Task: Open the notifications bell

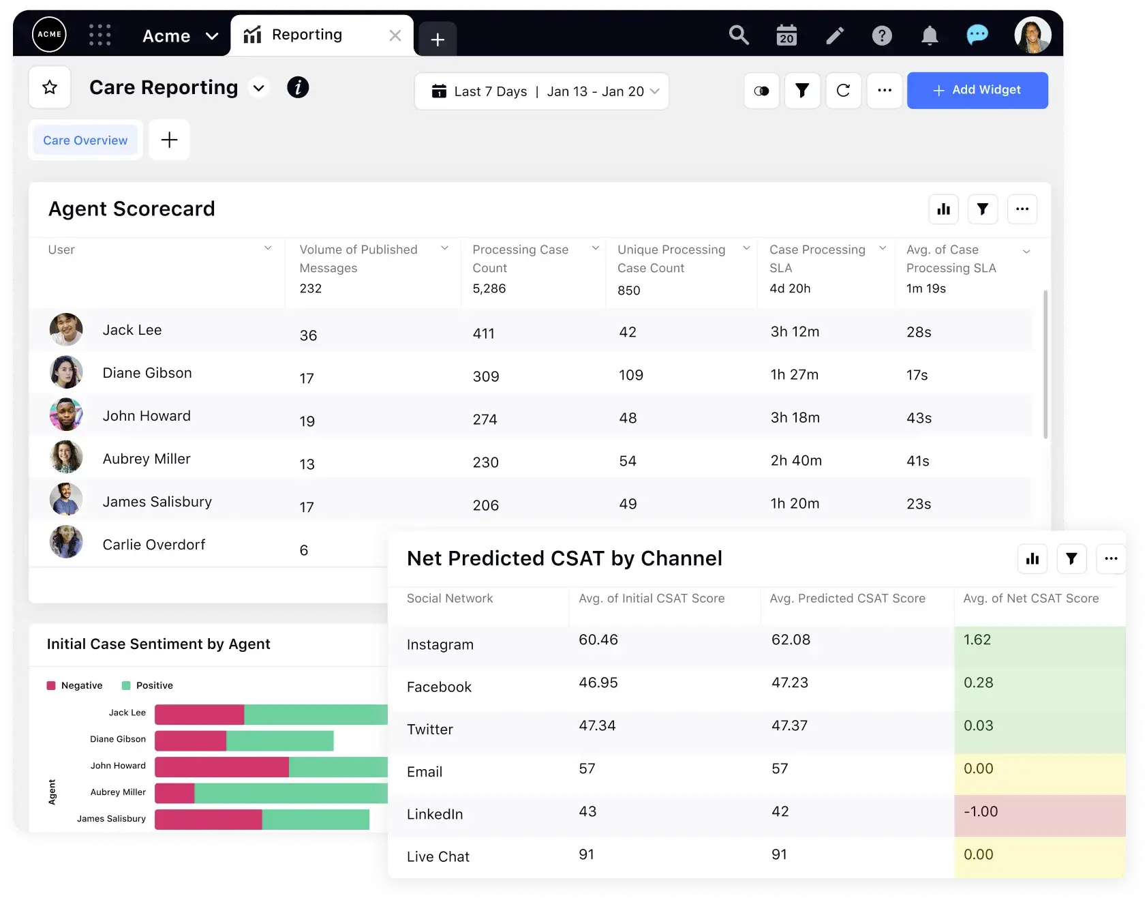Action: tap(930, 35)
